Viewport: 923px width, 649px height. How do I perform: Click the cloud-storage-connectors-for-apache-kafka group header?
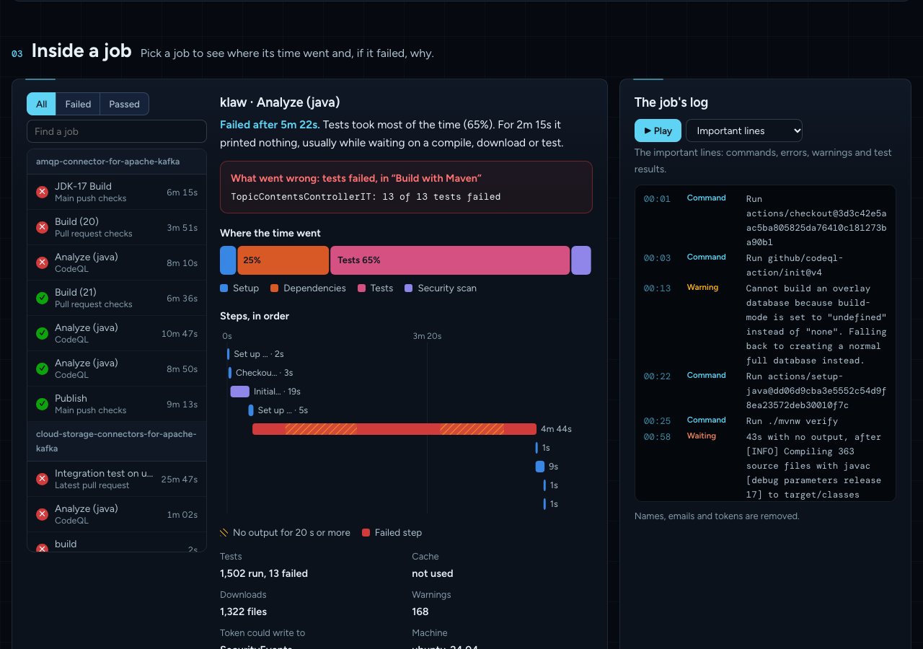coord(117,441)
